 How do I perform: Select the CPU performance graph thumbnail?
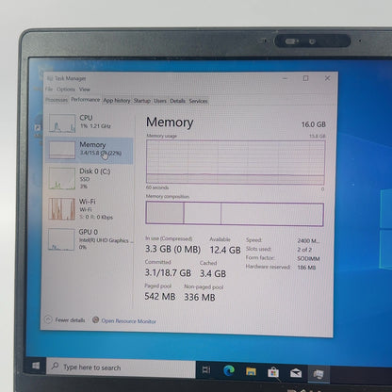tap(62, 122)
